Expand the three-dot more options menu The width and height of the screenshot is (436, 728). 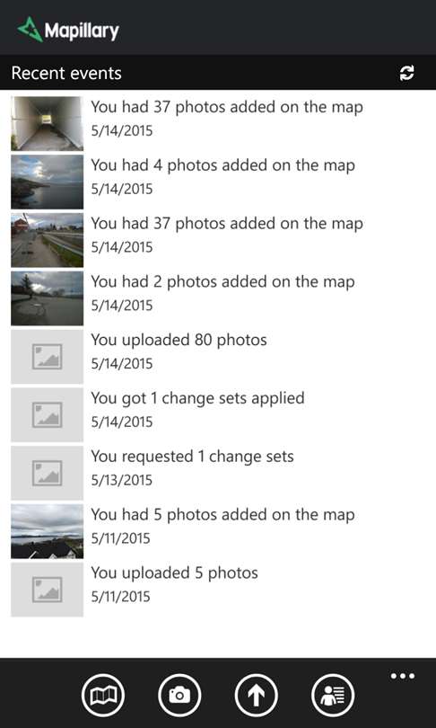point(402,676)
